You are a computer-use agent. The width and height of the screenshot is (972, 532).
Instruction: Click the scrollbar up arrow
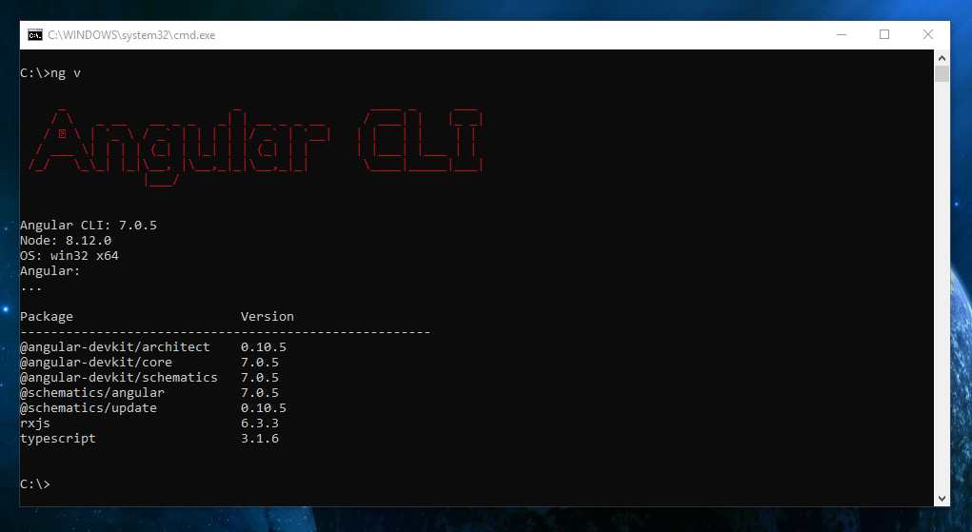942,58
